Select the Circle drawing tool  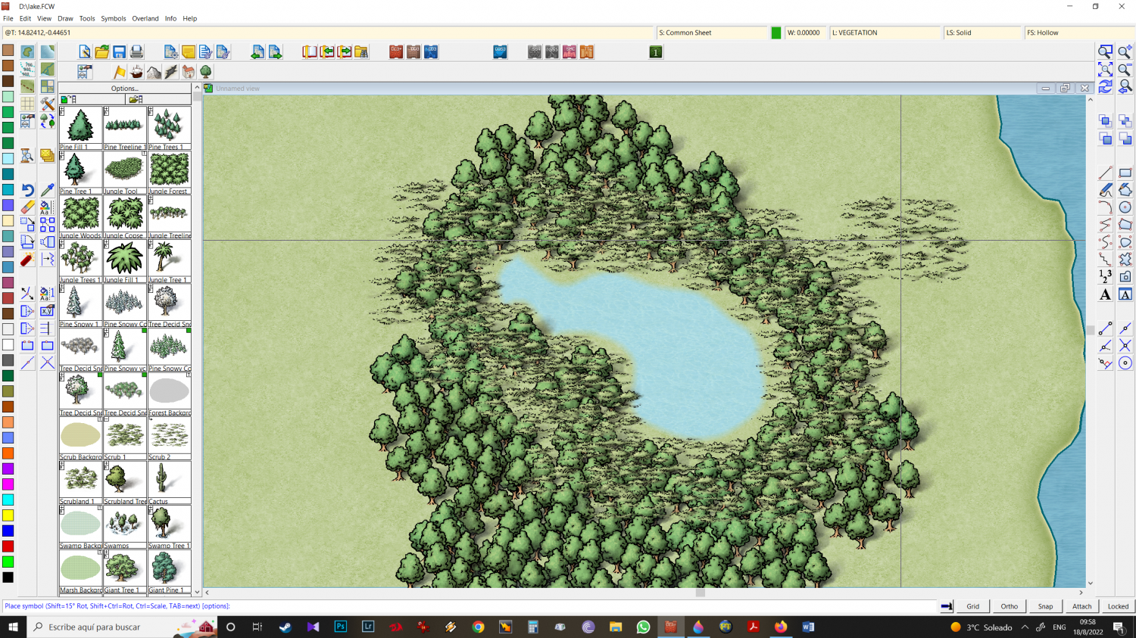pyautogui.click(x=1125, y=207)
